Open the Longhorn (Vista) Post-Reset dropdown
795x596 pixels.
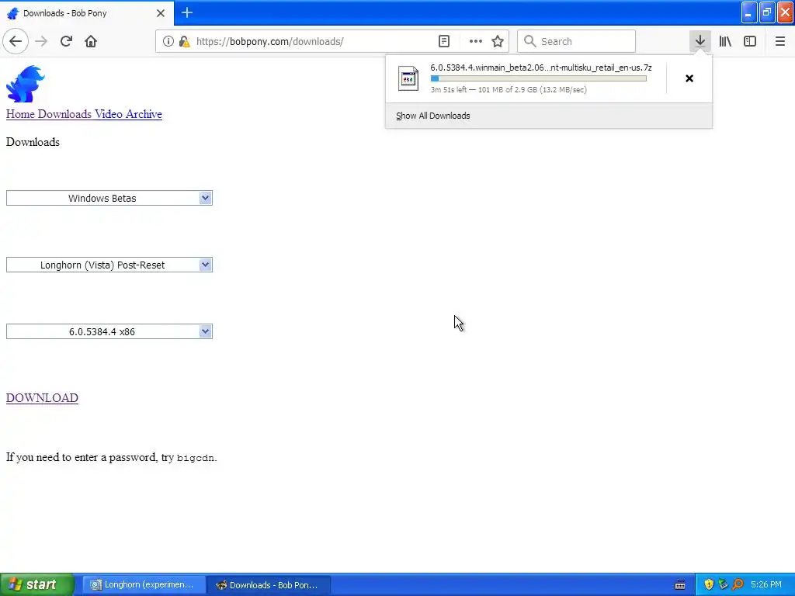point(109,265)
